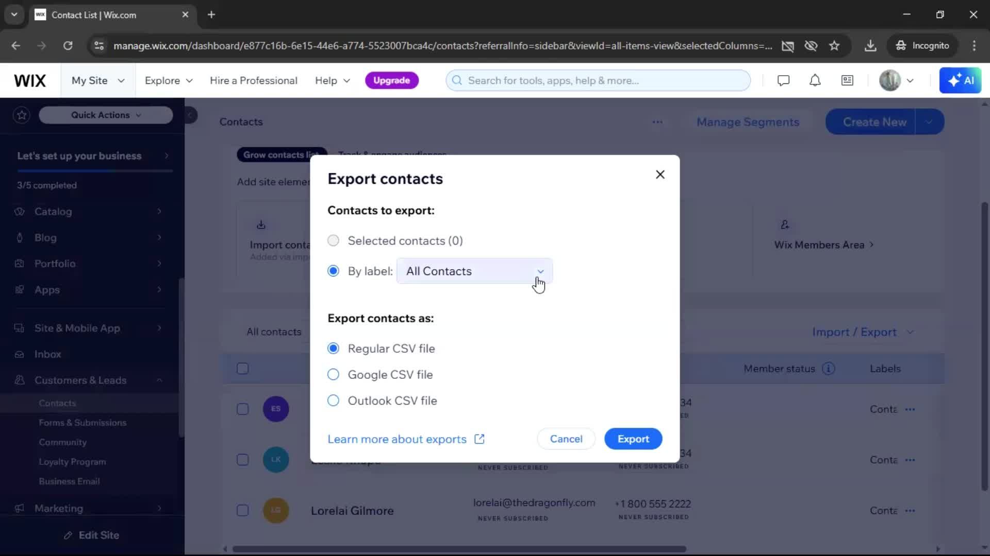Click Manage Segments
Viewport: 990px width, 556px height.
tap(748, 122)
